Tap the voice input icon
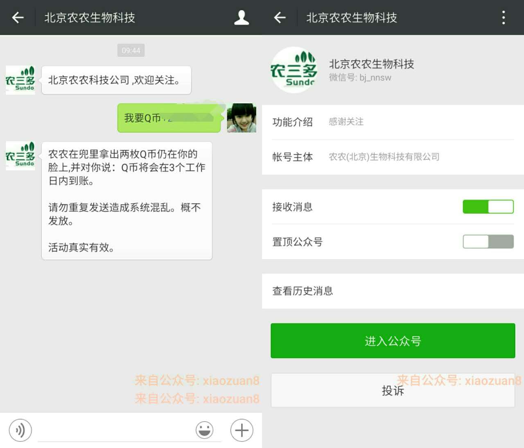The width and height of the screenshot is (524, 448). [20, 430]
